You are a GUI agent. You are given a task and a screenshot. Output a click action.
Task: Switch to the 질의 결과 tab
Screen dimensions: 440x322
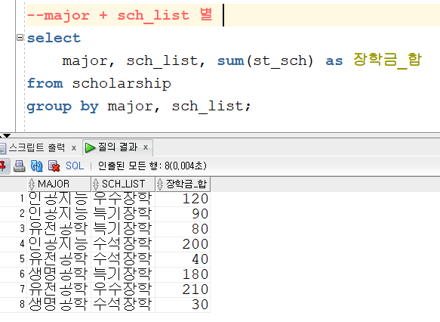tap(118, 147)
